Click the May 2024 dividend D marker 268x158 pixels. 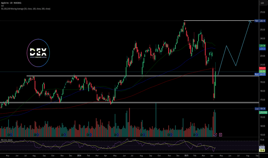[118, 135]
